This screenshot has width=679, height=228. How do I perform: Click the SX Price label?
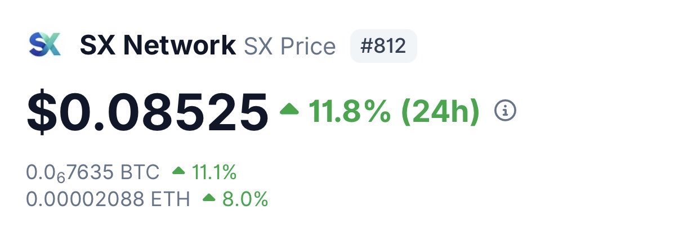pos(289,46)
